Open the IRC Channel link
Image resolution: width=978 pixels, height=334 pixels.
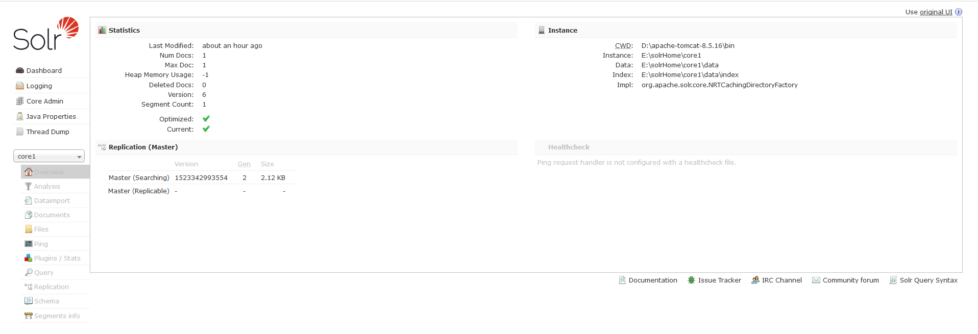click(x=782, y=280)
